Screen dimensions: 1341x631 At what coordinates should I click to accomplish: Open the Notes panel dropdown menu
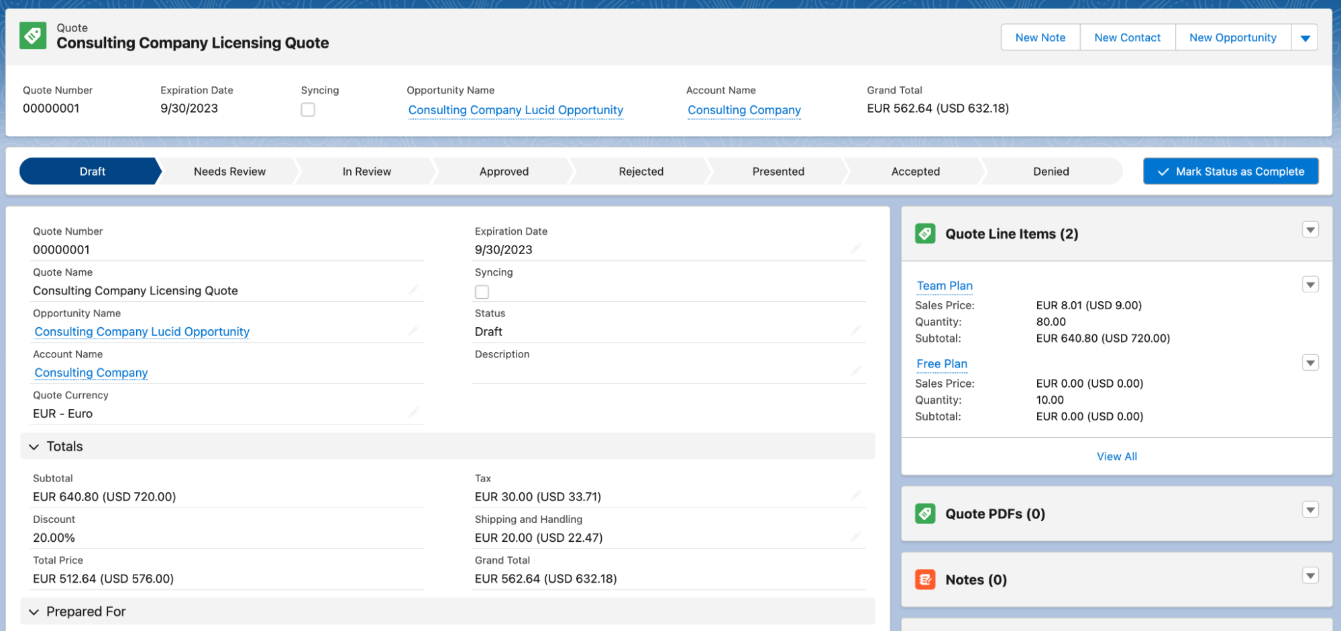point(1310,575)
